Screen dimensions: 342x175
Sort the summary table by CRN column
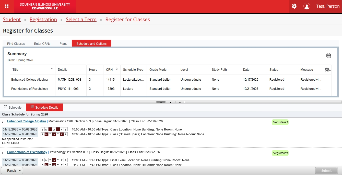pyautogui.click(x=117, y=69)
